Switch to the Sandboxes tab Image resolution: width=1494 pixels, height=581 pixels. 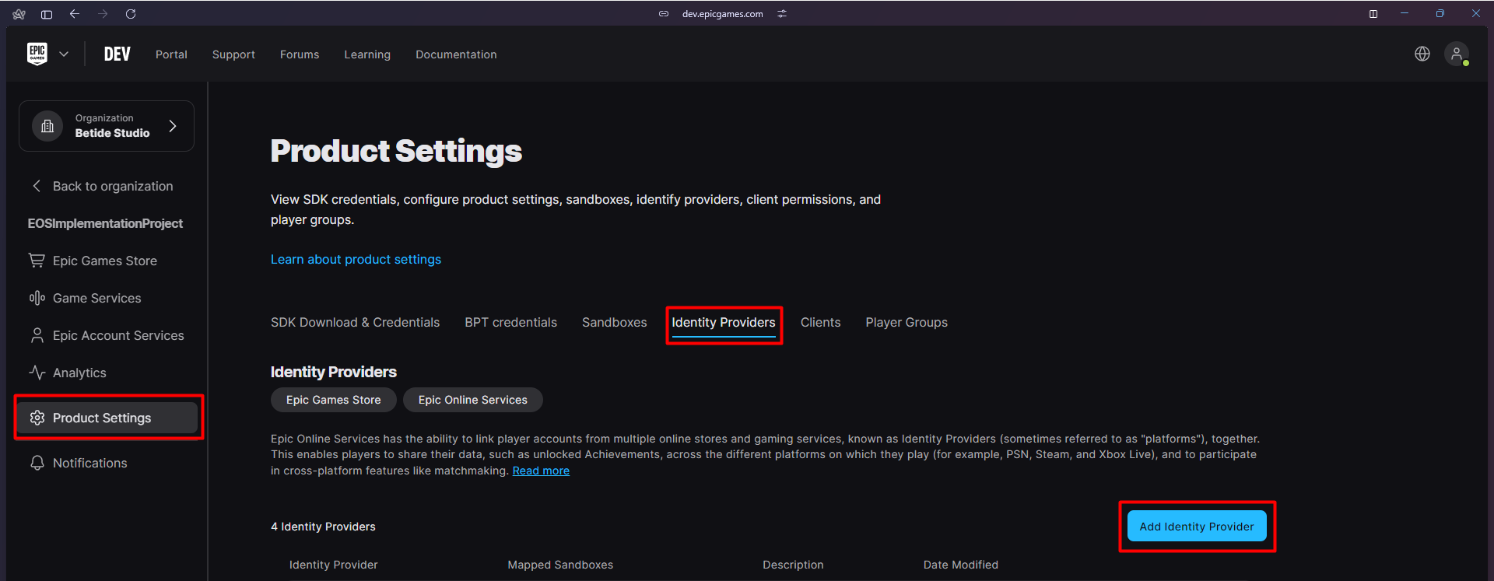point(614,322)
